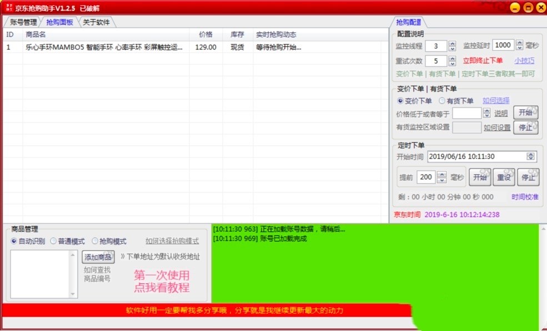Increase 监控延时 value with up arrow
Viewport: 547px width, 331px height.
pos(519,43)
